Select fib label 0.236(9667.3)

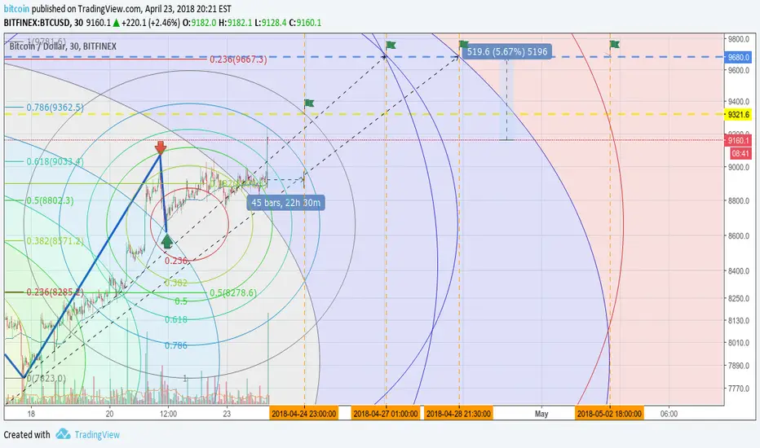click(x=238, y=59)
